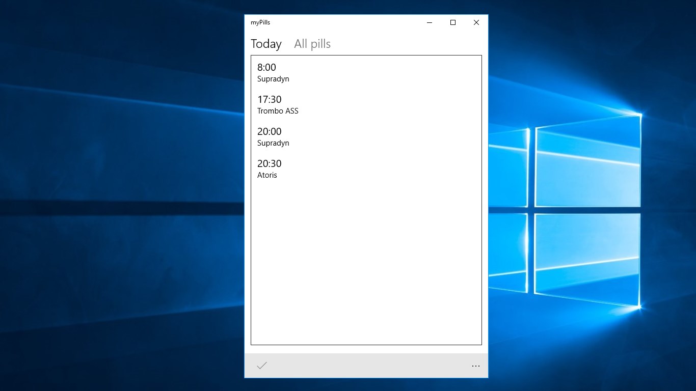The height and width of the screenshot is (391, 696).
Task: Select the 8:00 Supradyn reminder
Action: 273,72
